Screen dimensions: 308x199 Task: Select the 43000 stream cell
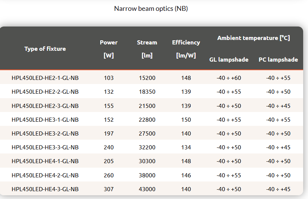147,189
